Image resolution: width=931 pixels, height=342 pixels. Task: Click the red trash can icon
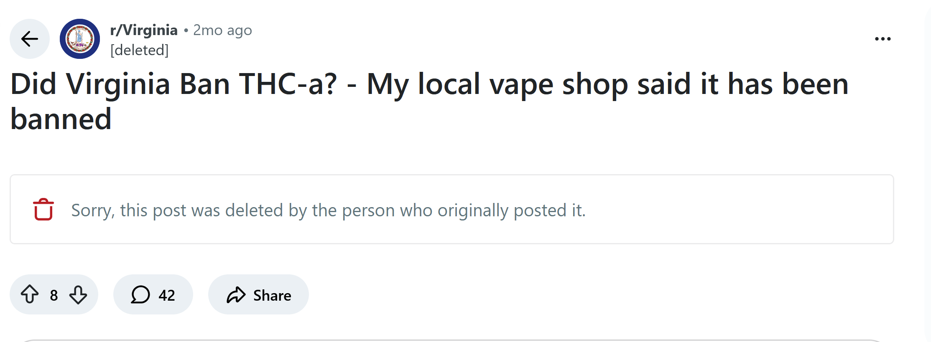coord(43,209)
